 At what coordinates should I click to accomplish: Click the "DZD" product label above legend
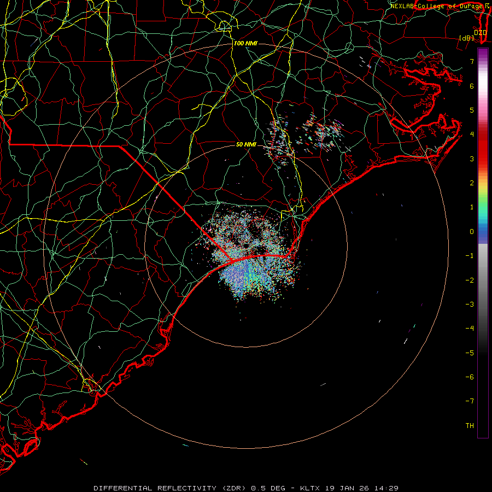[481, 33]
